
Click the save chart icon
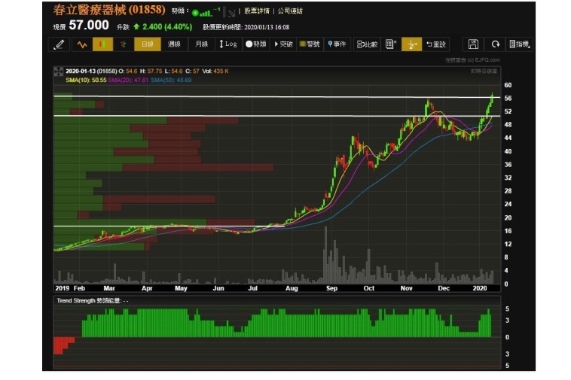473,44
